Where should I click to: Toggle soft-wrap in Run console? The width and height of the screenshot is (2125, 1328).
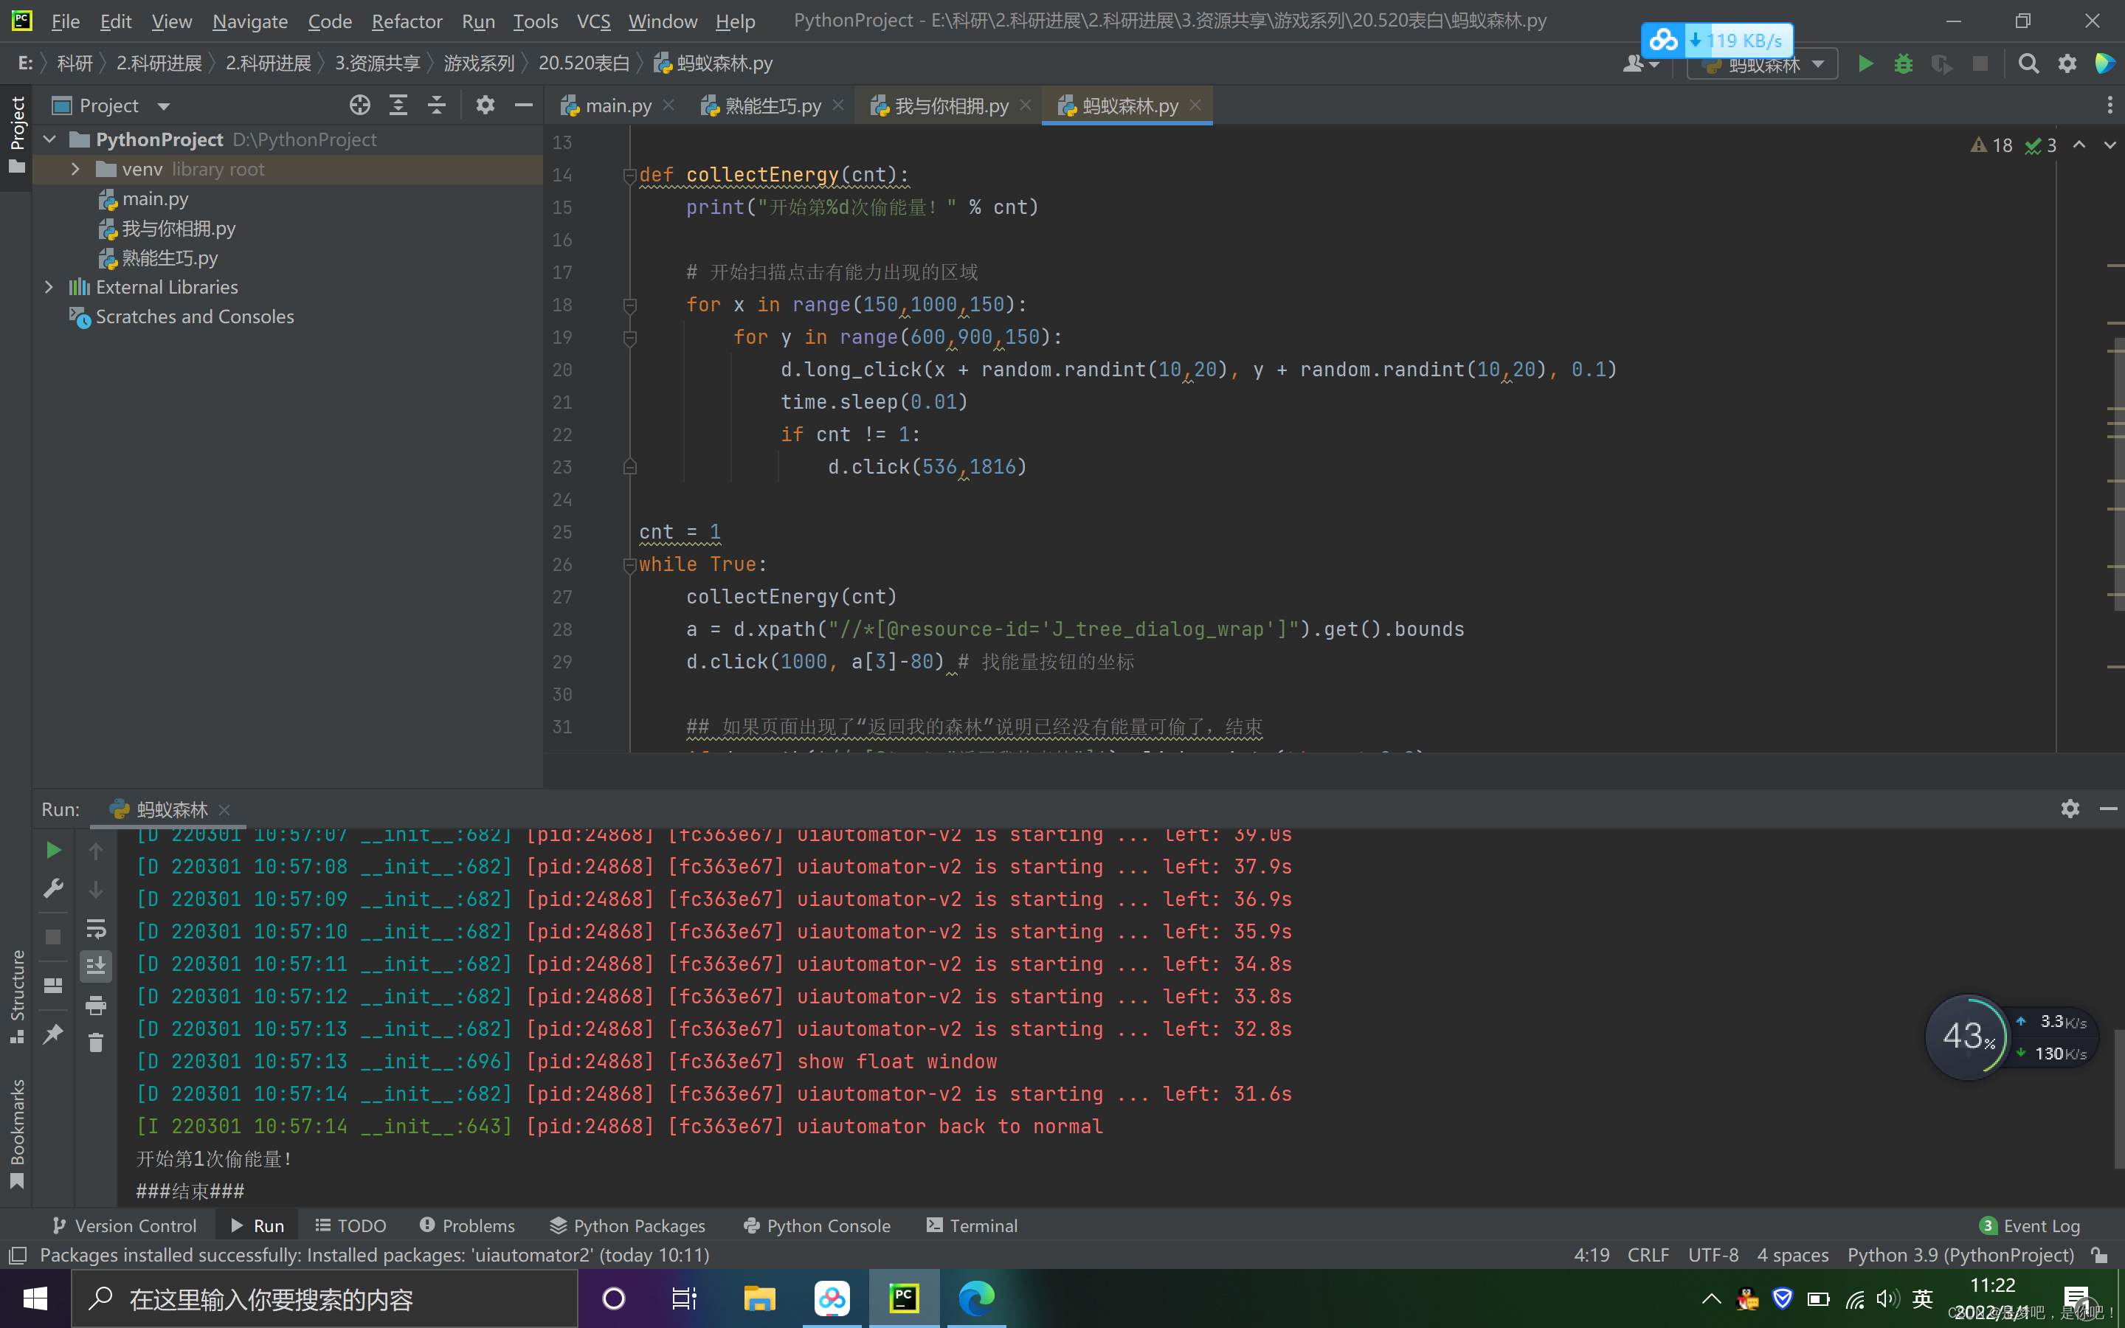96,928
